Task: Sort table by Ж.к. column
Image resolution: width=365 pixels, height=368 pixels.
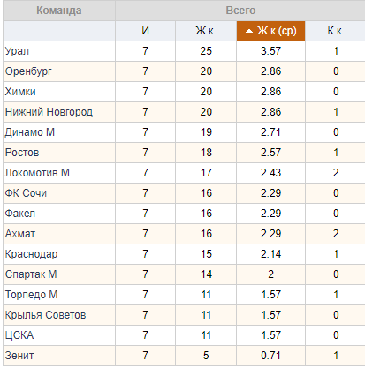Action: (x=206, y=31)
